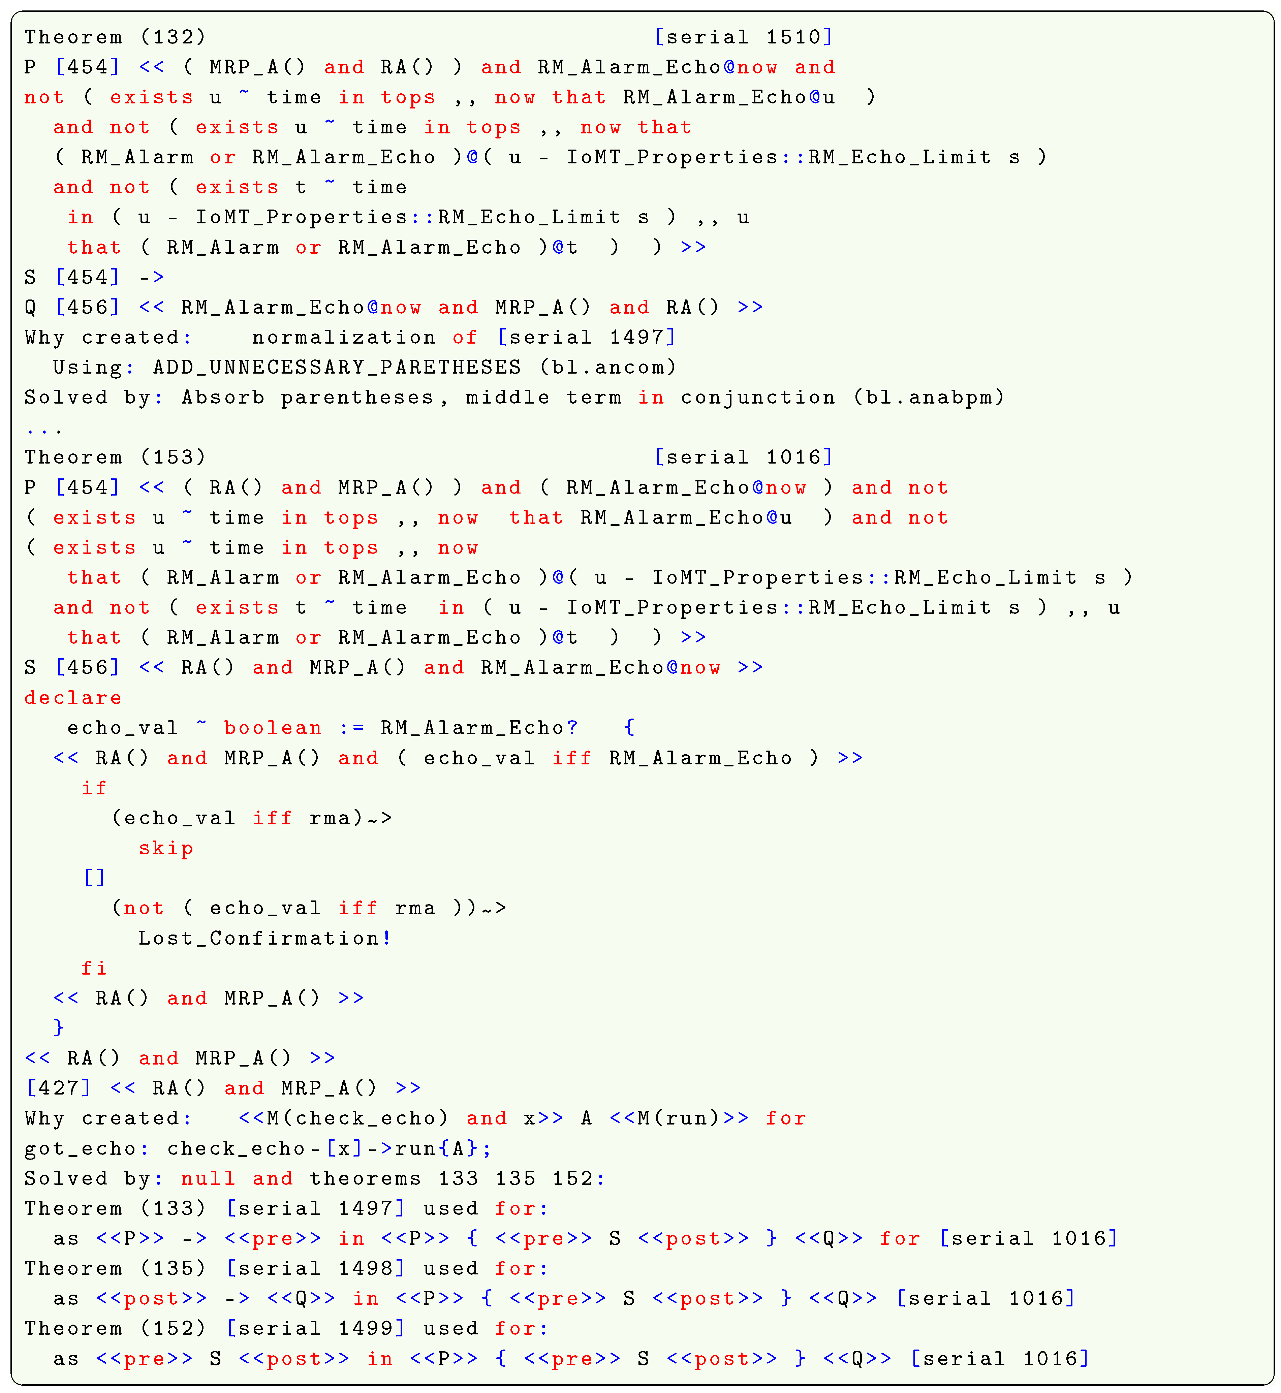
Task: Click the '[]' choice separator
Action: point(94,878)
